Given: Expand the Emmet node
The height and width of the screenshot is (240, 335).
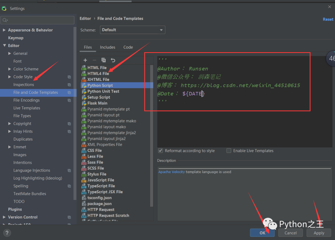Looking at the screenshot, I should 10,147.
